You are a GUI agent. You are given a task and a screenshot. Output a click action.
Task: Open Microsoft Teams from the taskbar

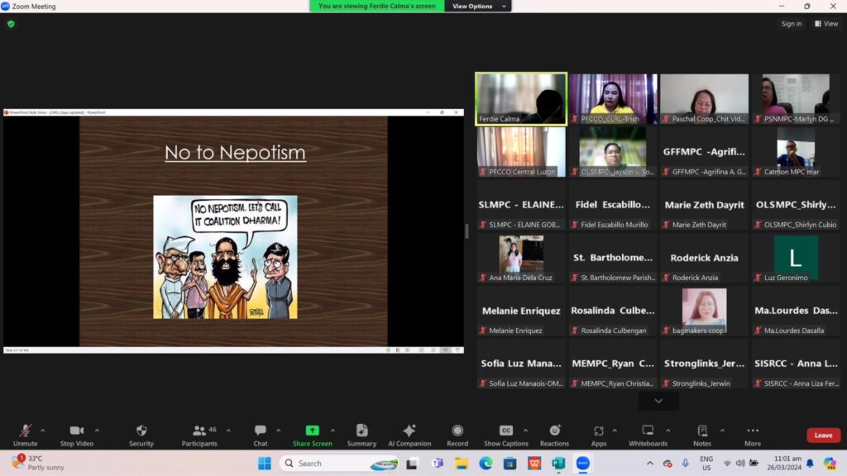pyautogui.click(x=437, y=463)
